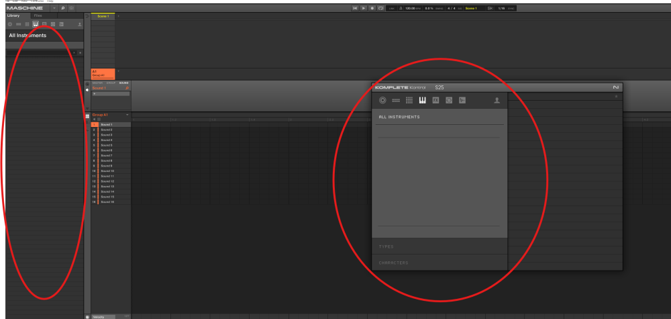Viewport: 671px width, 319px height.
Task: Open Maschine search magnifier in header
Action: (x=62, y=8)
